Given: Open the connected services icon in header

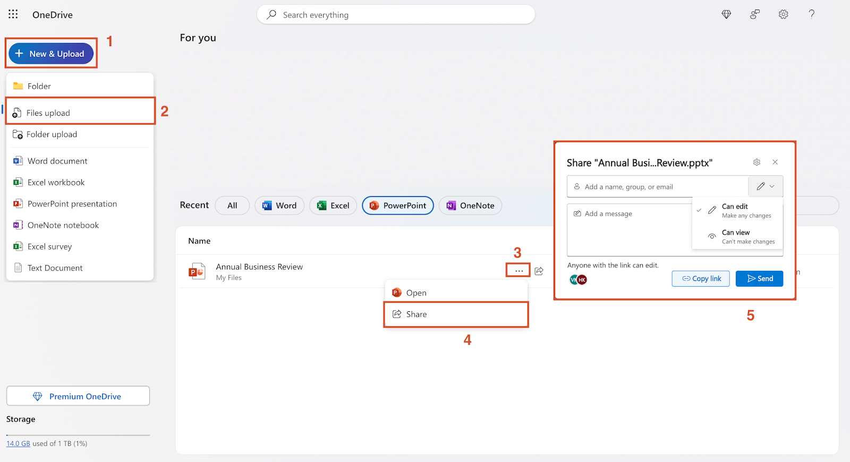Looking at the screenshot, I should coord(755,14).
